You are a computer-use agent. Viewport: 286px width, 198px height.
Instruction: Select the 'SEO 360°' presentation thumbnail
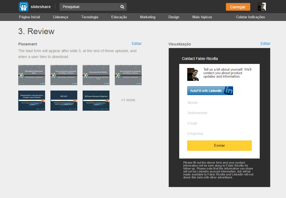click(64, 100)
